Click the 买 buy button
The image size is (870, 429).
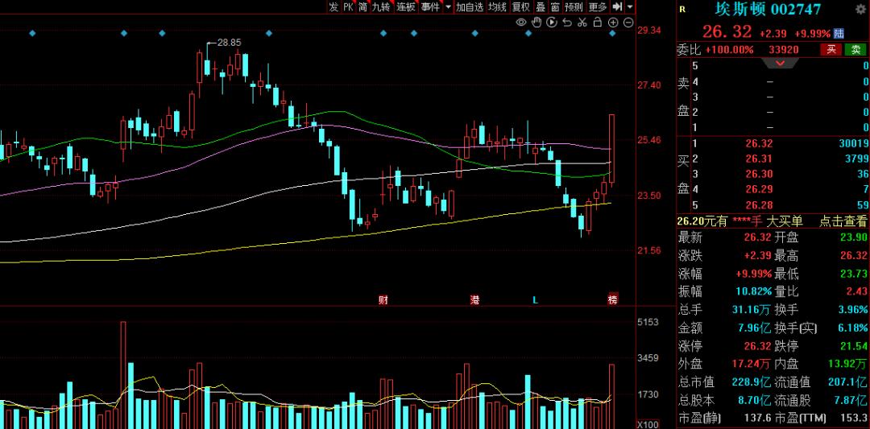click(x=831, y=49)
